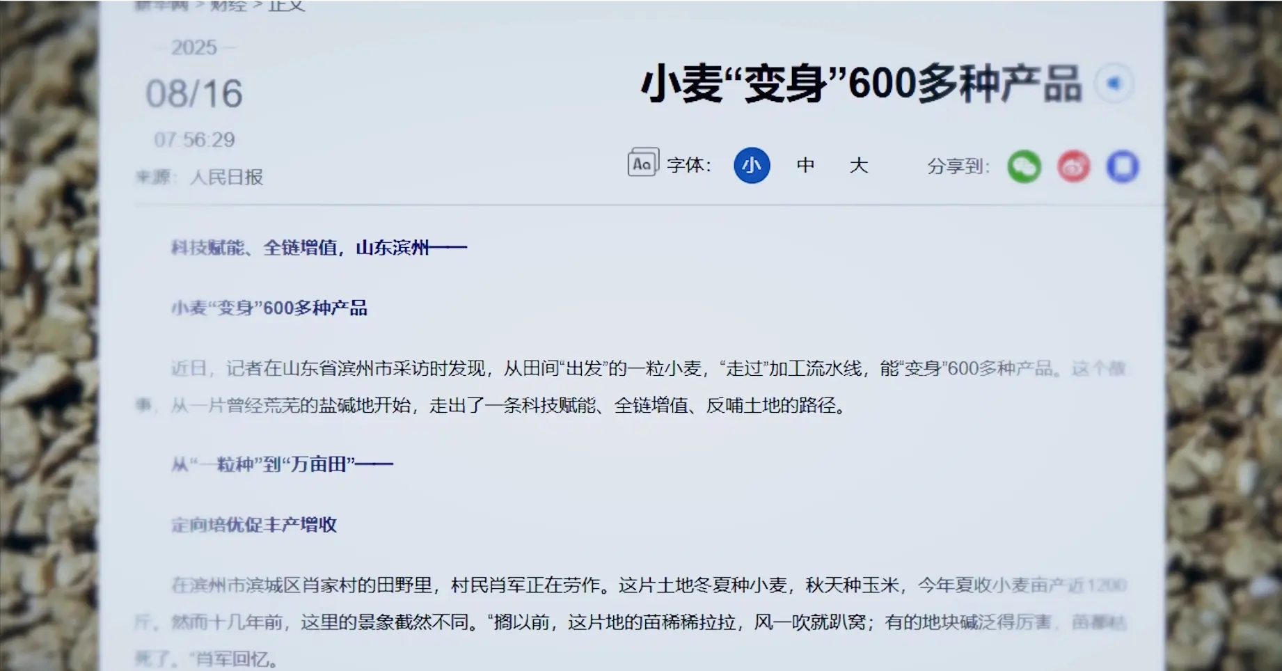Image resolution: width=1282 pixels, height=671 pixels.
Task: Go to 新华网 in the breadcrumb
Action: click(x=161, y=6)
